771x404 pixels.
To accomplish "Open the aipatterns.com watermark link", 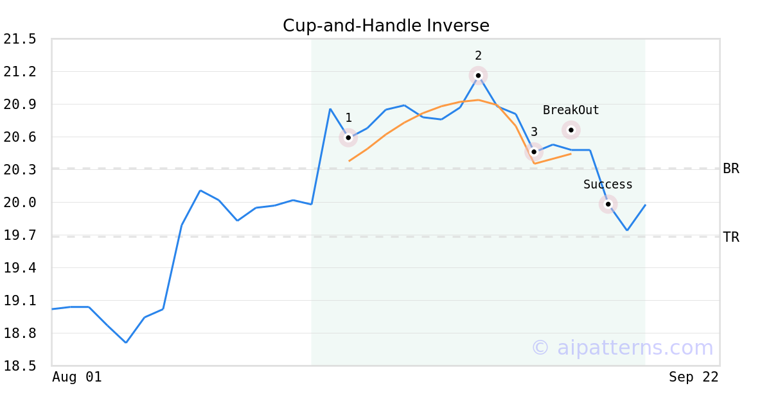I will pos(622,348).
